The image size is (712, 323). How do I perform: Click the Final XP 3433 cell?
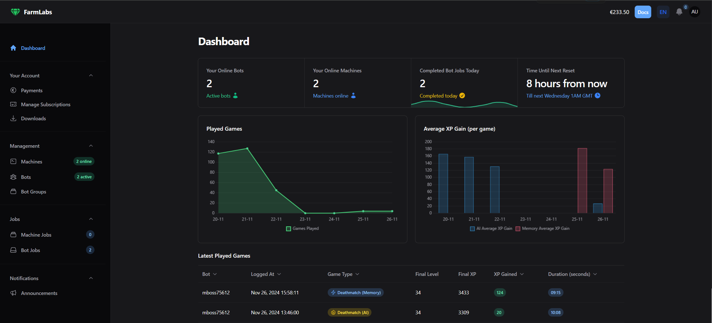463,292
